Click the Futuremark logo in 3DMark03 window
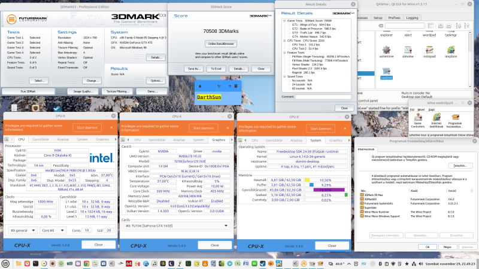This screenshot has height=269, width=479. tap(27, 19)
